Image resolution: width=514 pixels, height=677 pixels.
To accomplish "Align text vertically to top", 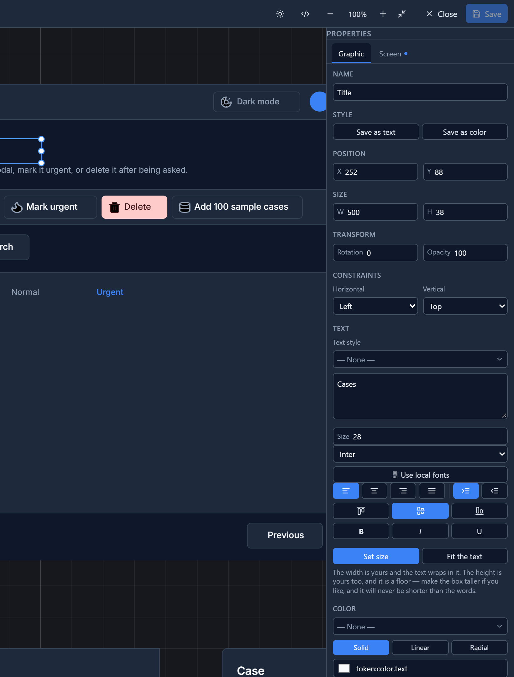I will 361,511.
